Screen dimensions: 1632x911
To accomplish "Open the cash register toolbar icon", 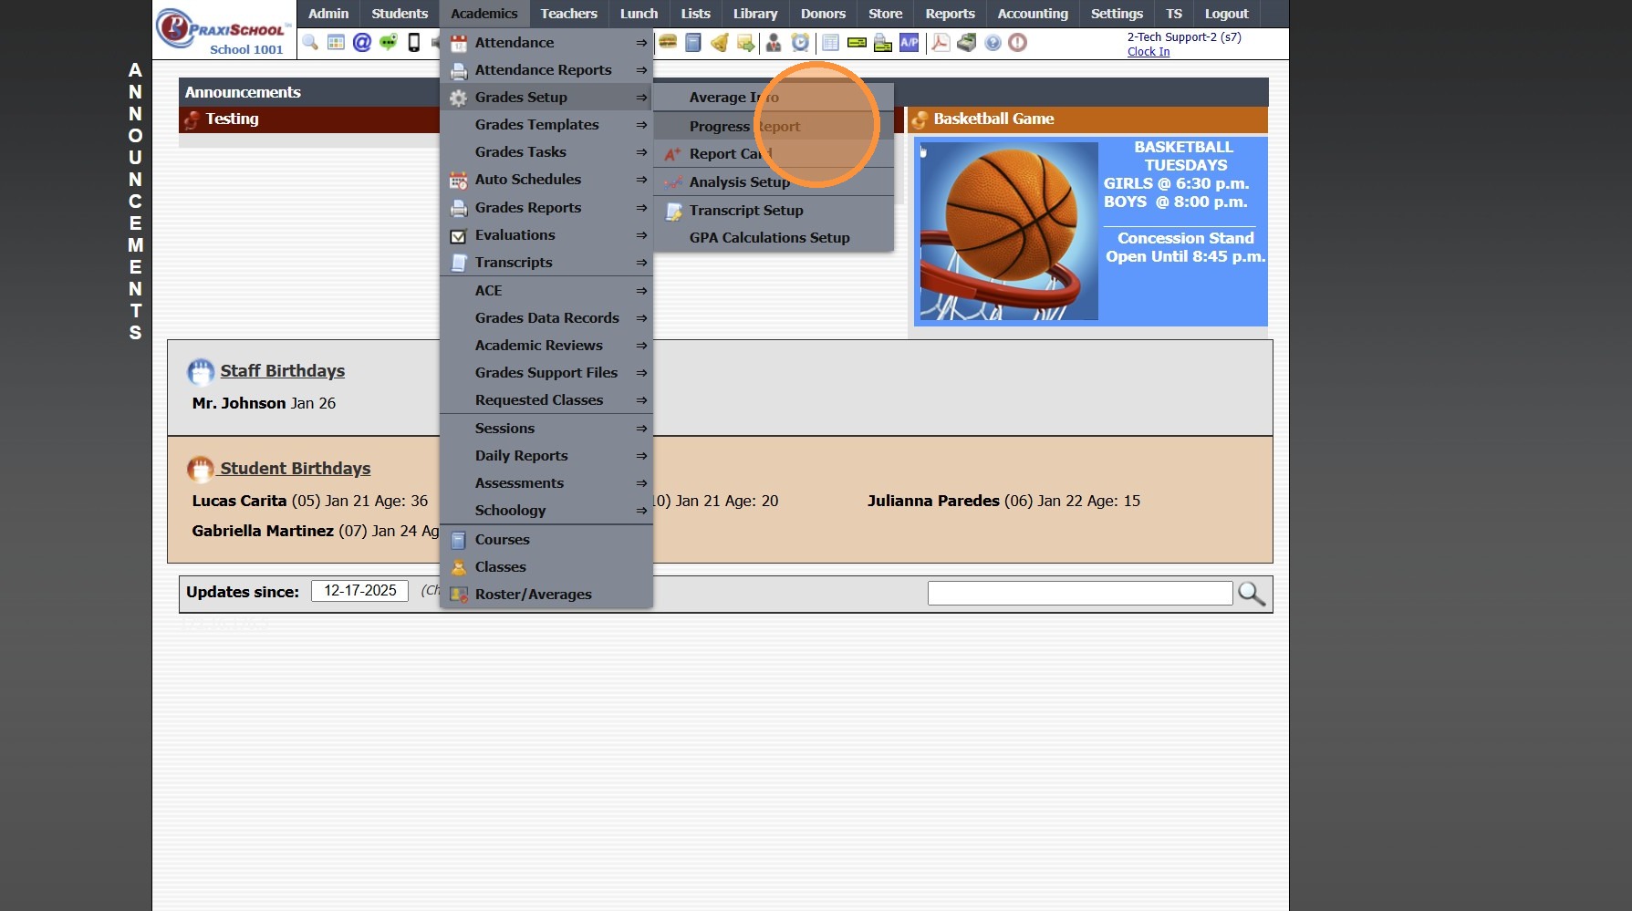I will 967,43.
